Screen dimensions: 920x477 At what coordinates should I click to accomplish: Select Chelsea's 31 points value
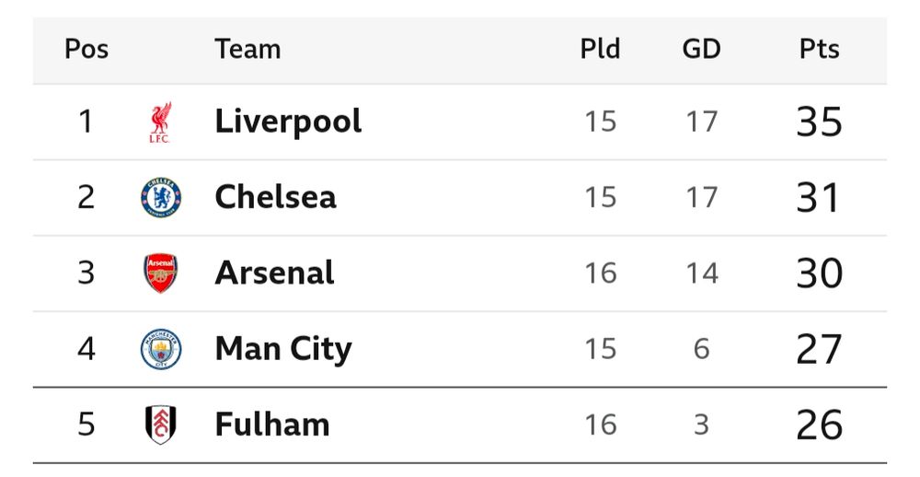pos(819,197)
